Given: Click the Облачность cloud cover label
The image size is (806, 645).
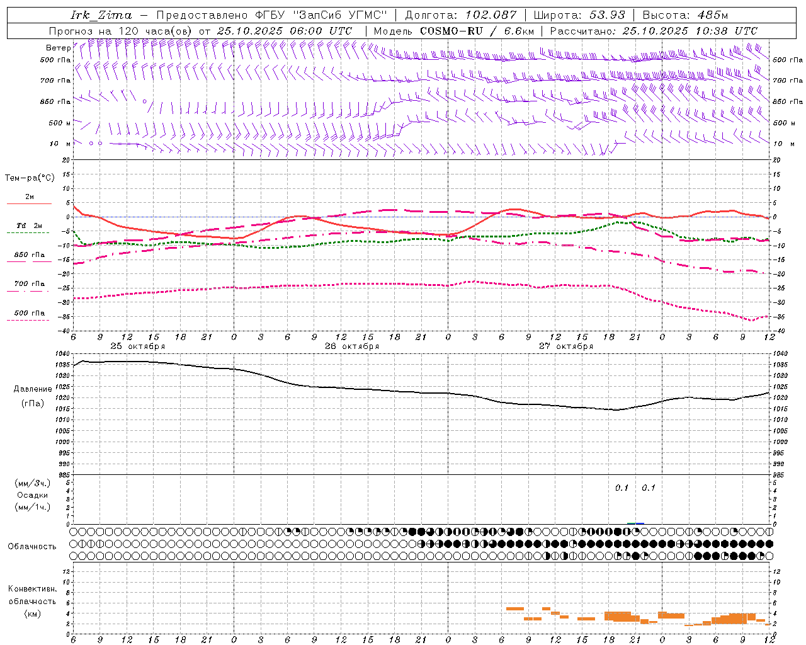Looking at the screenshot, I should point(32,546).
